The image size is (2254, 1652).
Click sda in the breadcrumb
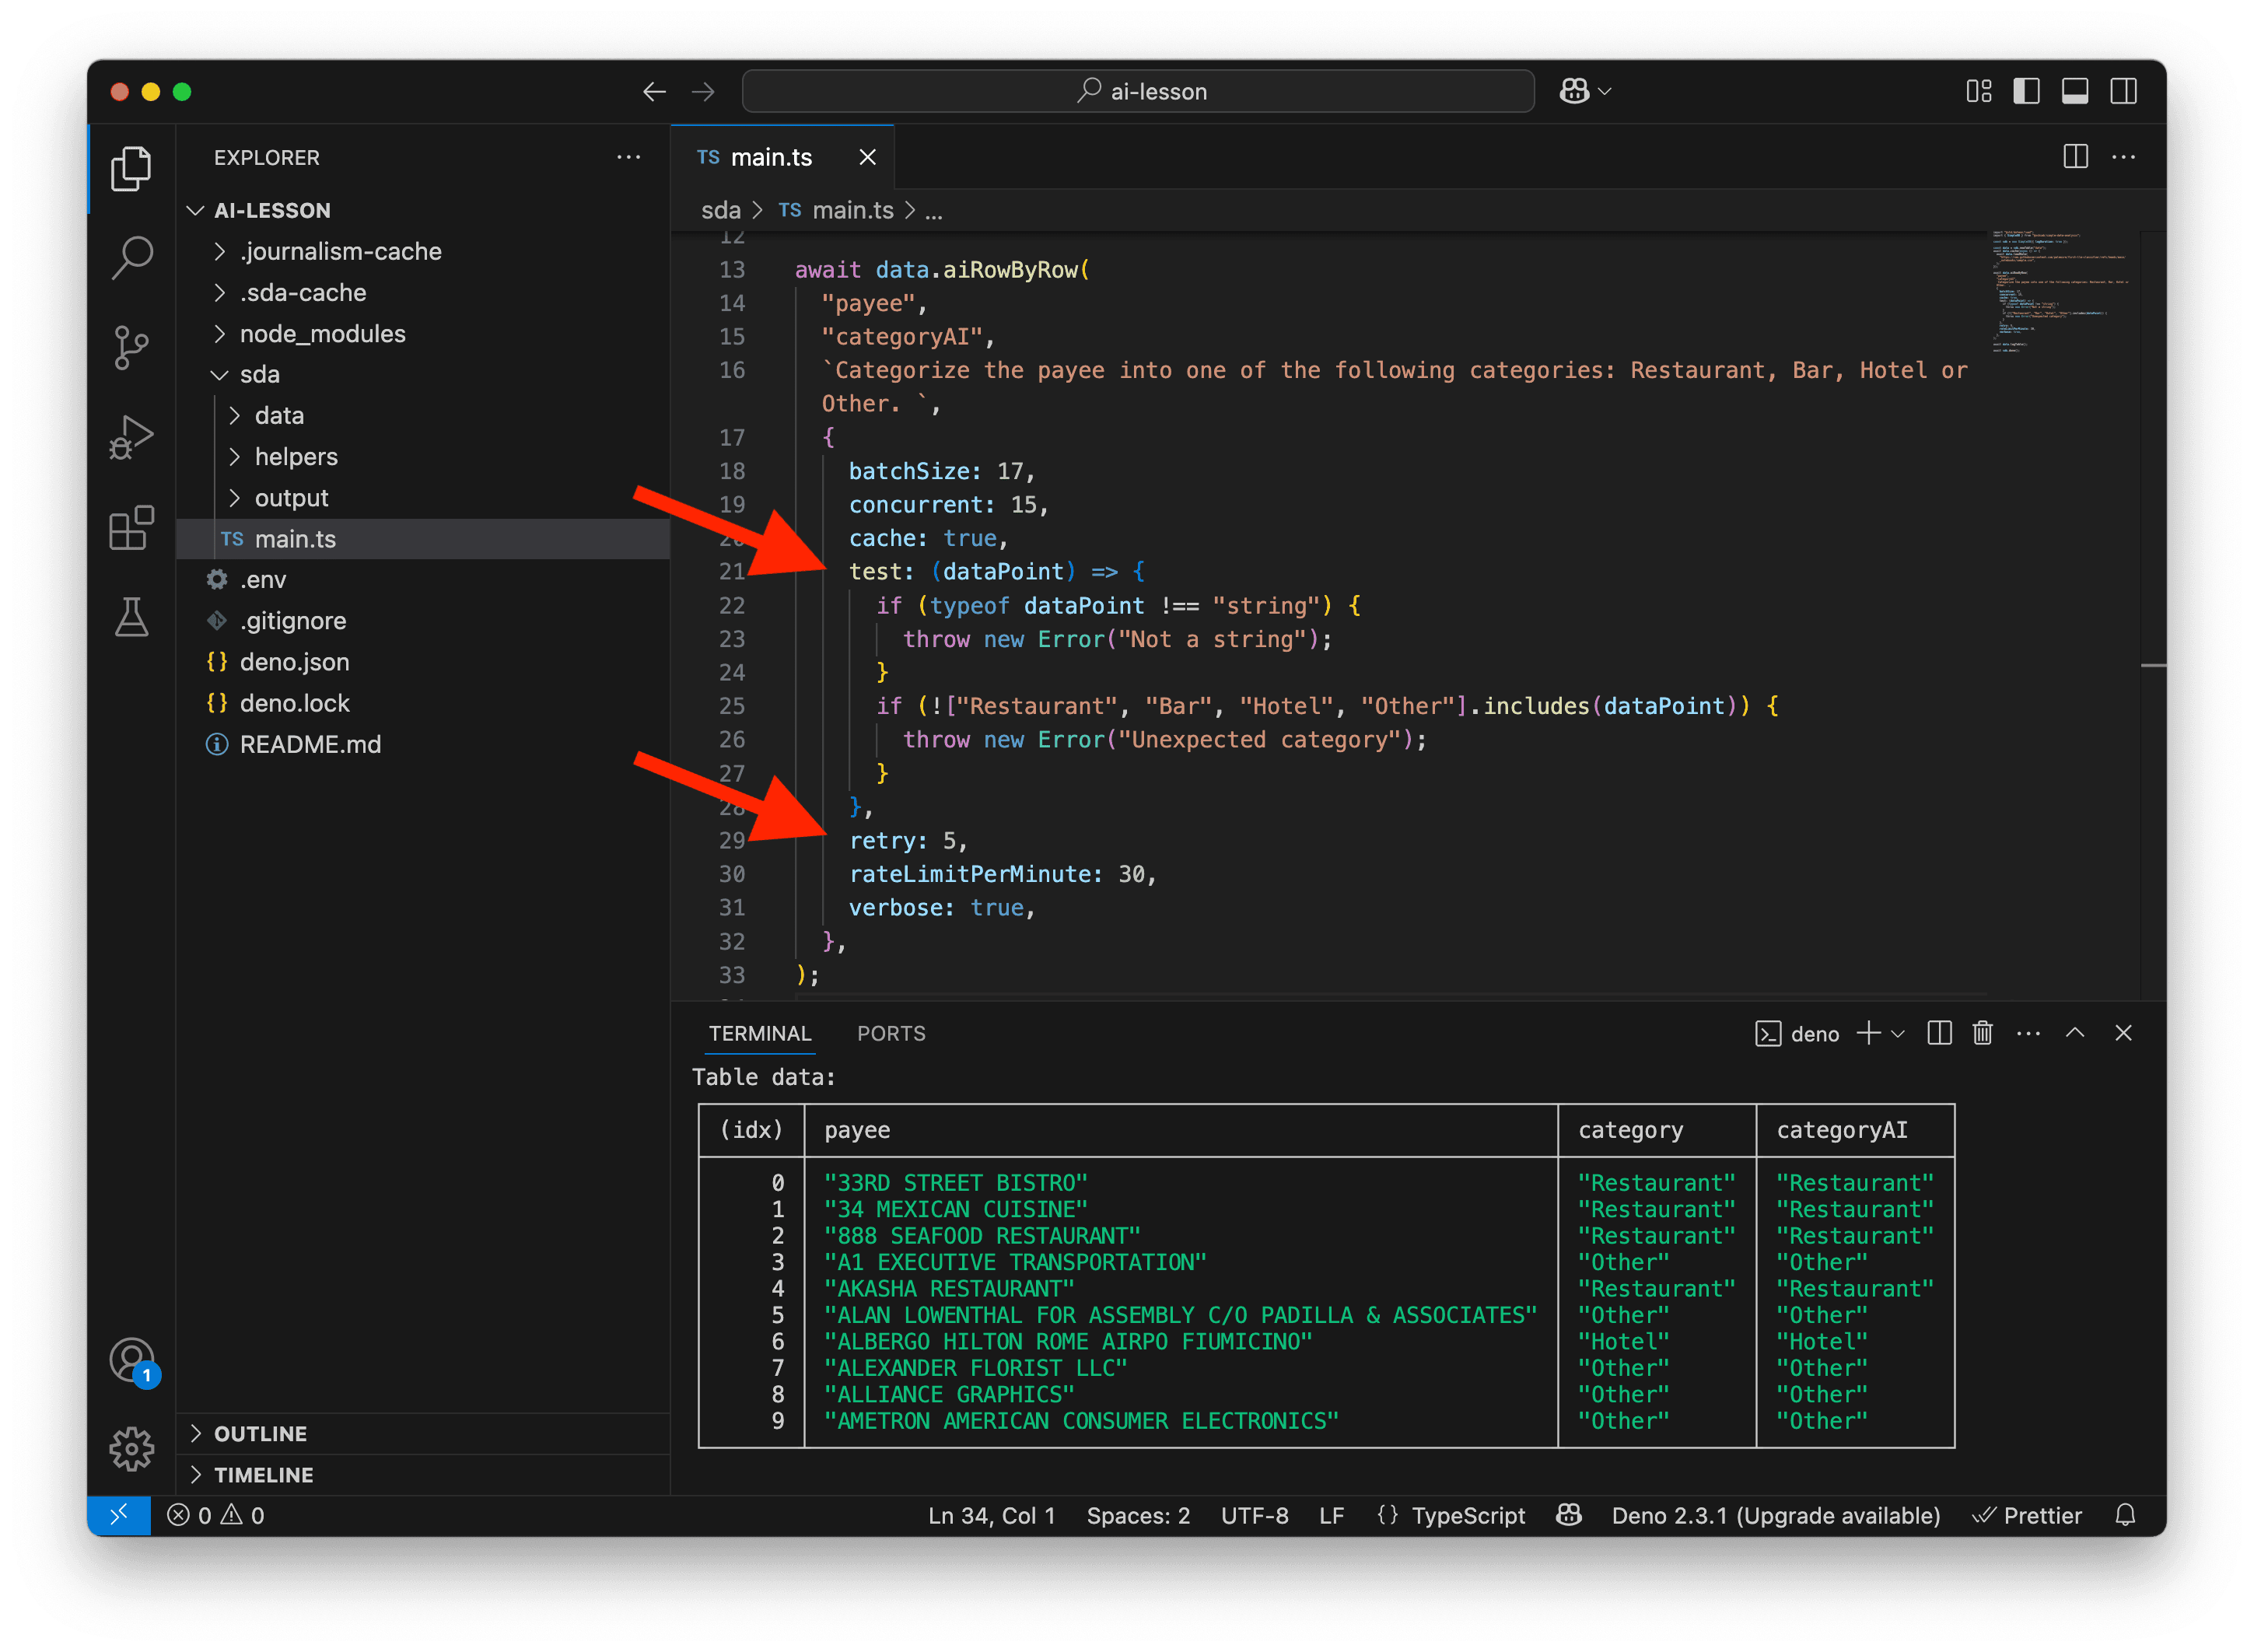720,210
